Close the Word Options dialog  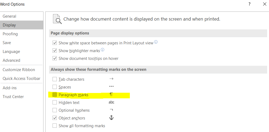[264, 4]
